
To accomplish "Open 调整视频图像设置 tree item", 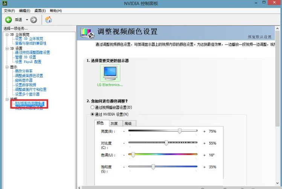I will 29,108.
